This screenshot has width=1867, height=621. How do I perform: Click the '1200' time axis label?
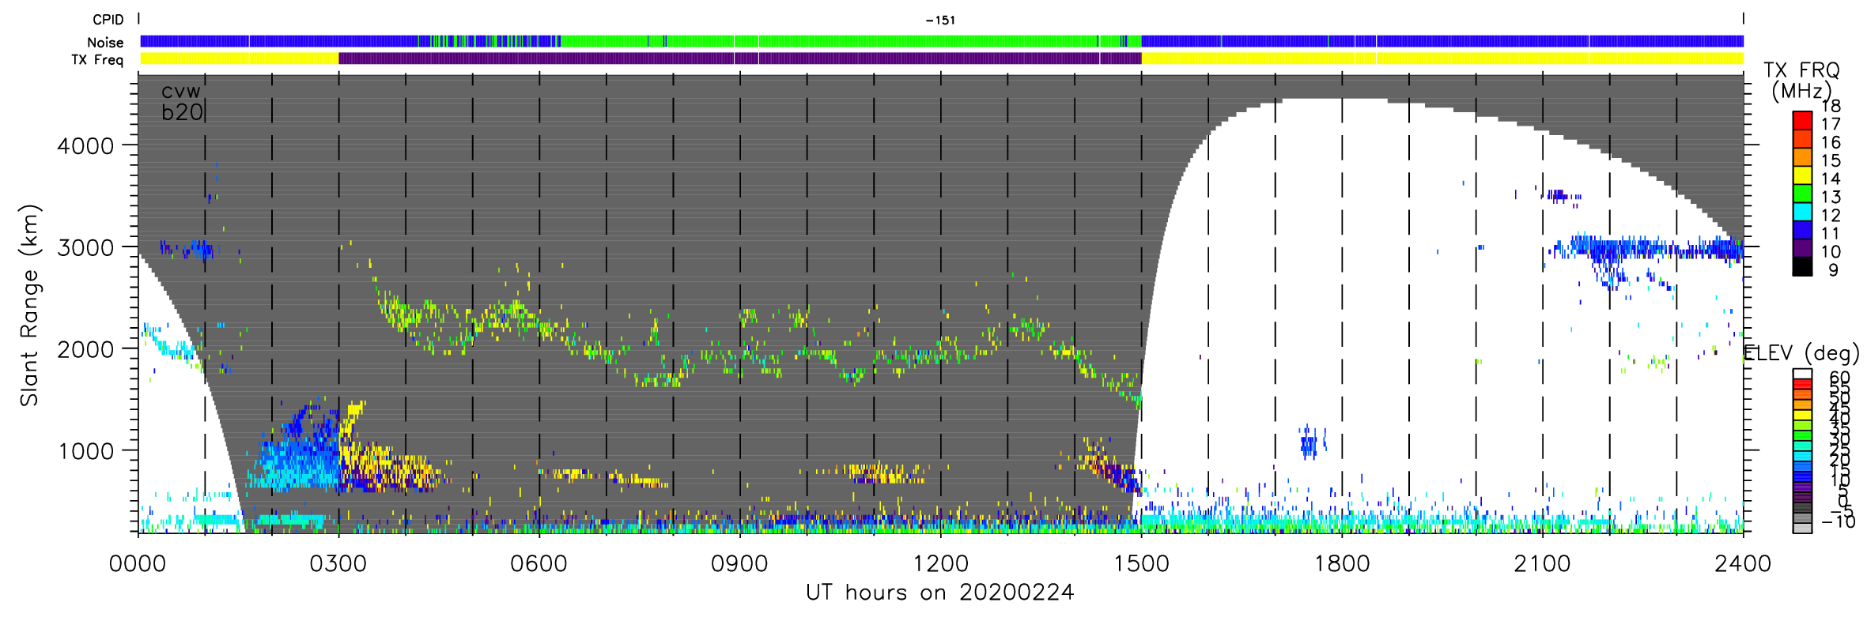pos(940,563)
